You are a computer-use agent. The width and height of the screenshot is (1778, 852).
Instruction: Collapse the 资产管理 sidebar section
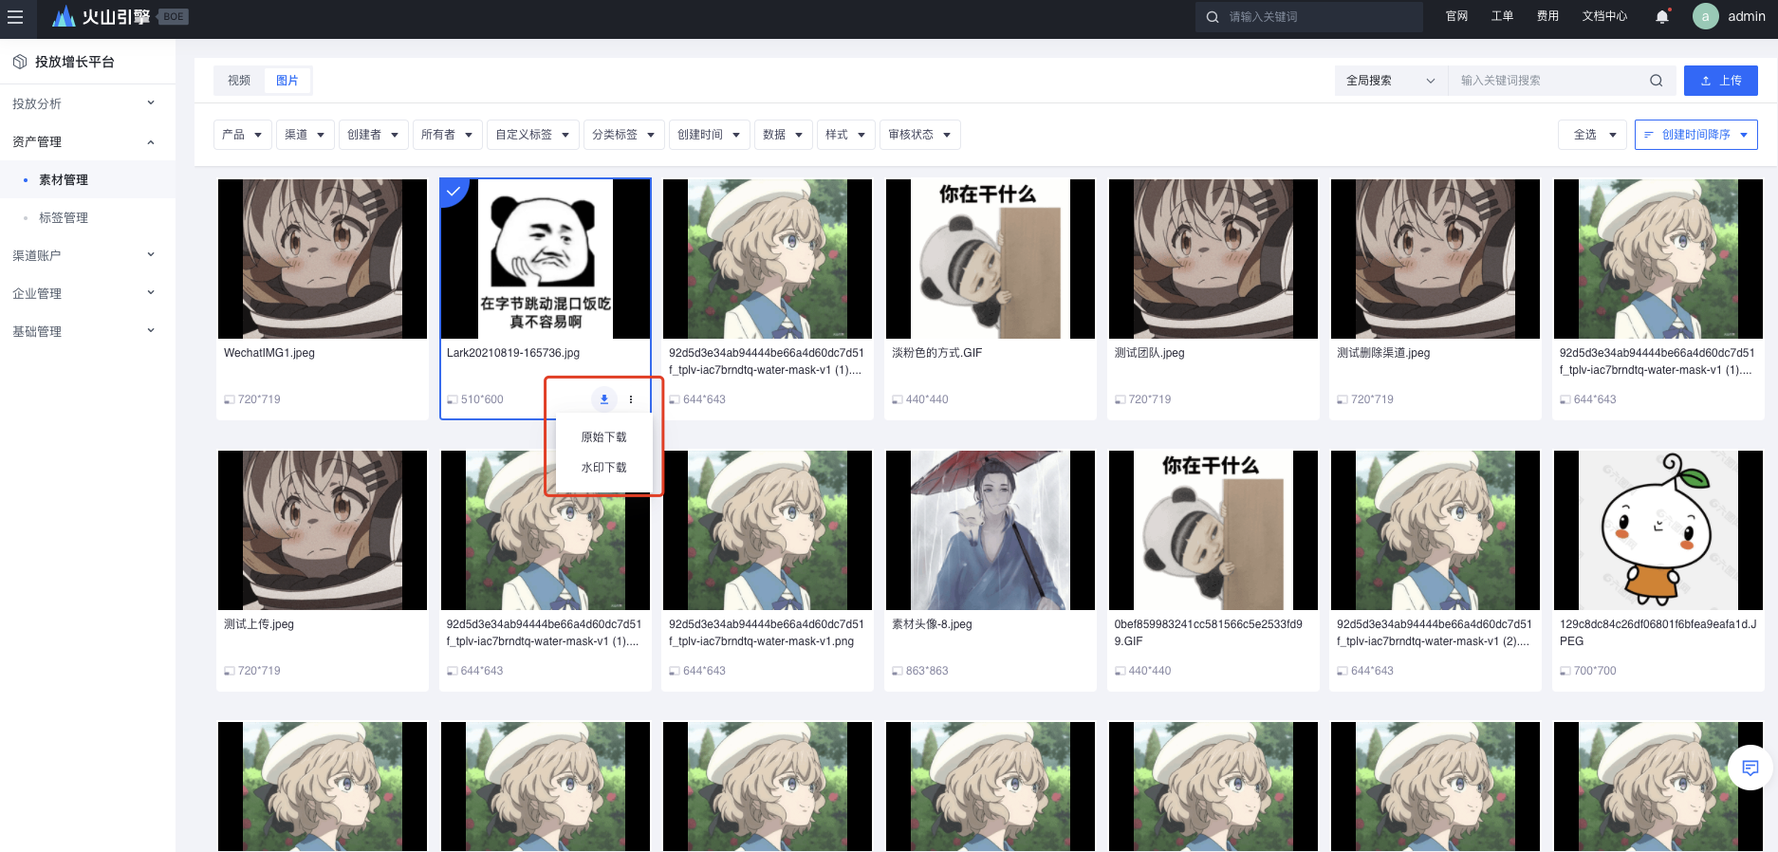[87, 141]
